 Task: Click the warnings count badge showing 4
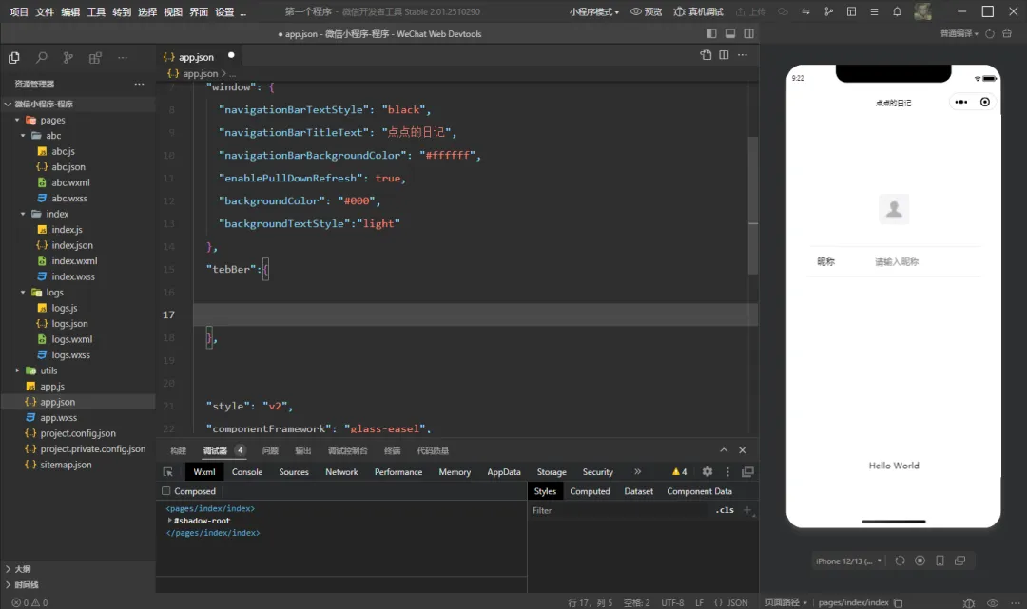pyautogui.click(x=679, y=471)
